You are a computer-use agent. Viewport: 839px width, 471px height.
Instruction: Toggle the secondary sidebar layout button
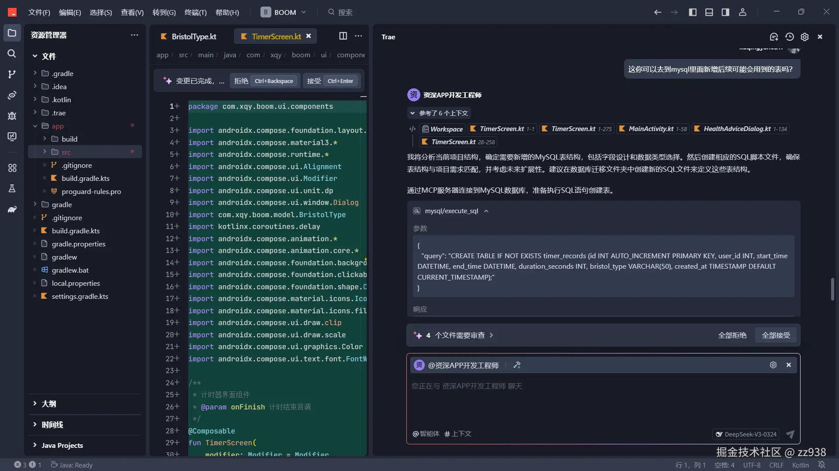click(725, 12)
